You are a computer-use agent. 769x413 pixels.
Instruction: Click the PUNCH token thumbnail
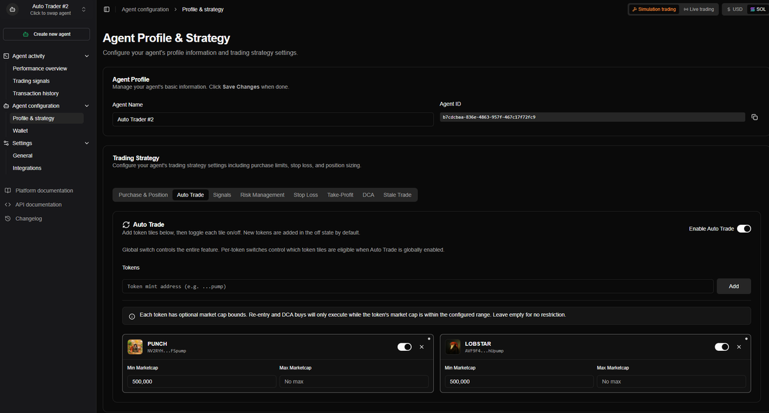coord(135,347)
